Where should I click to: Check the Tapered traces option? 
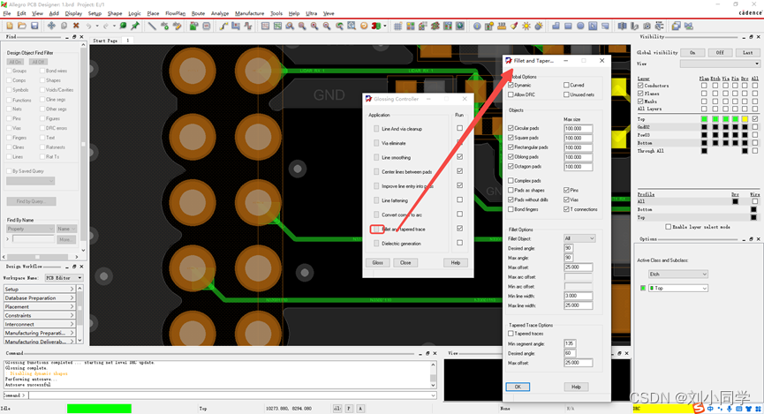pos(511,334)
